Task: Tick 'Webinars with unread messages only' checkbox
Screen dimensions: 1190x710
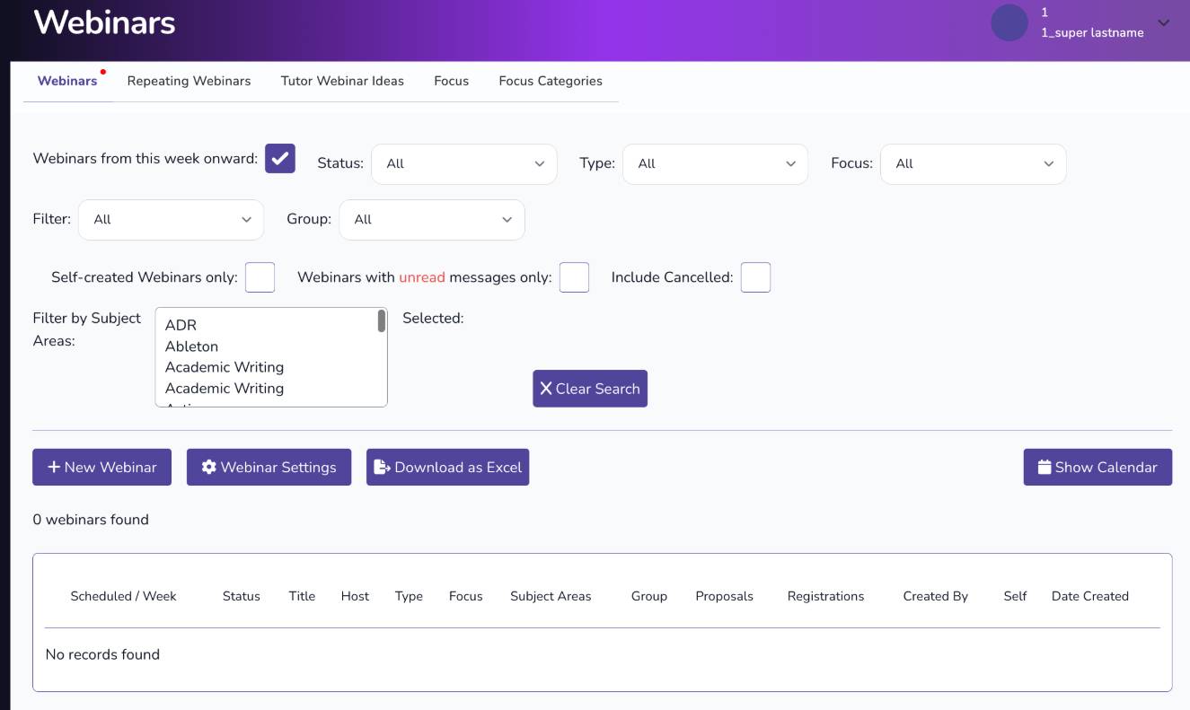Action: (574, 277)
